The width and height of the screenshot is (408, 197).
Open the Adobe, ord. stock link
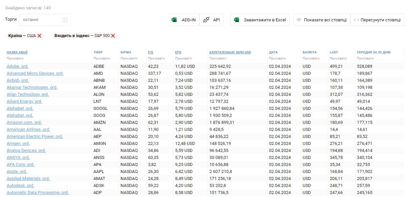coord(17,66)
